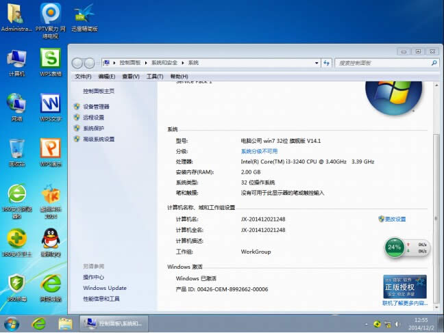Image resolution: width=444 pixels, height=333 pixels.
Task: Open the 文件(F) menu
Action: (83, 77)
